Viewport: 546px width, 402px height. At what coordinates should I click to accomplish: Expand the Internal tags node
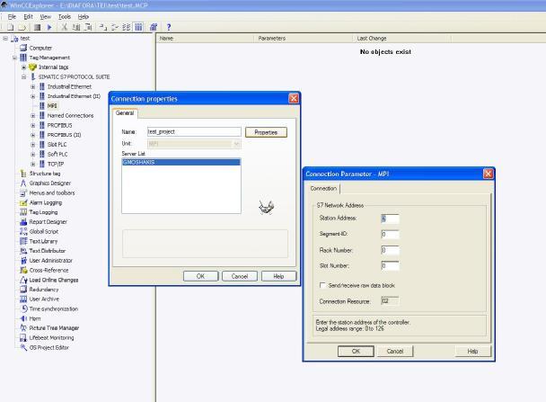pyautogui.click(x=23, y=67)
